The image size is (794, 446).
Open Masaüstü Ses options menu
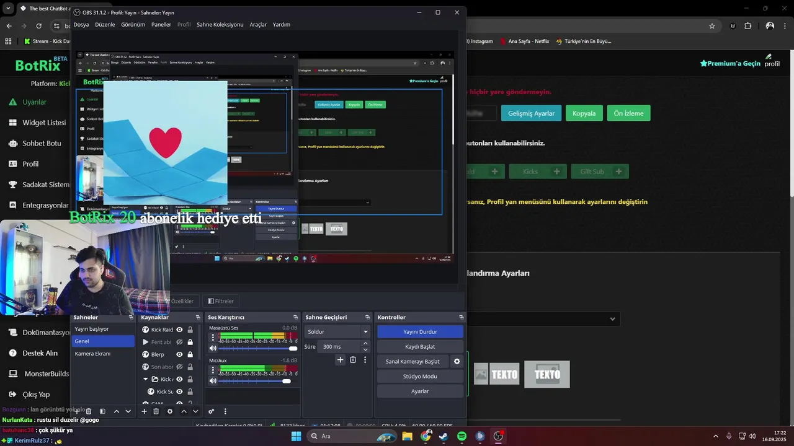tap(213, 338)
